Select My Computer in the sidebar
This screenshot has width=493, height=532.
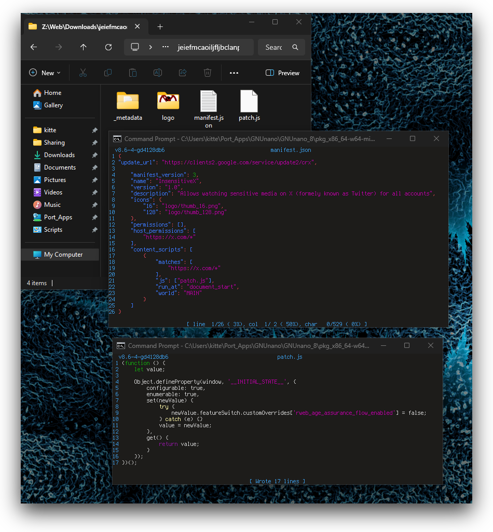60,255
